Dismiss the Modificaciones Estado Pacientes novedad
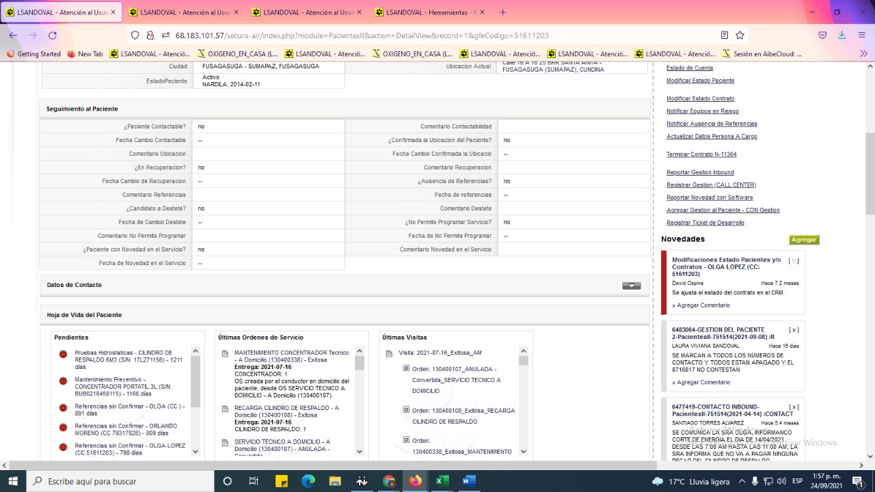The image size is (875, 492). [794, 260]
